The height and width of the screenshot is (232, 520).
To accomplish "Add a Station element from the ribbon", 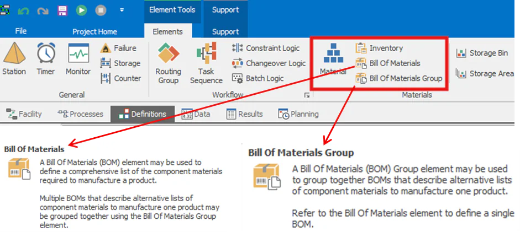I will coord(14,59).
